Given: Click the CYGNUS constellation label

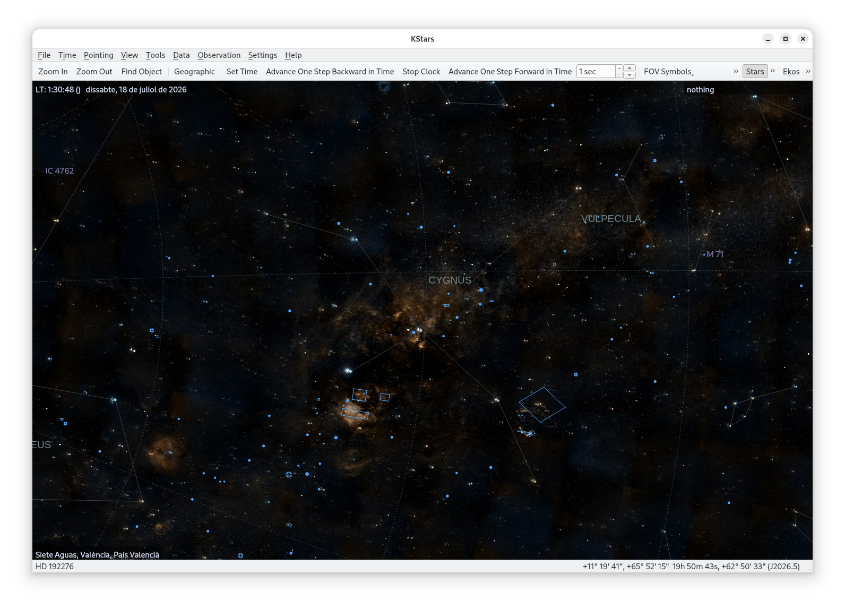Looking at the screenshot, I should tap(450, 280).
